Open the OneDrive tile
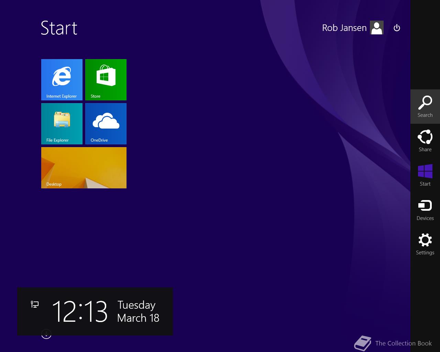Viewport: 440px width, 352px height. pos(106,124)
